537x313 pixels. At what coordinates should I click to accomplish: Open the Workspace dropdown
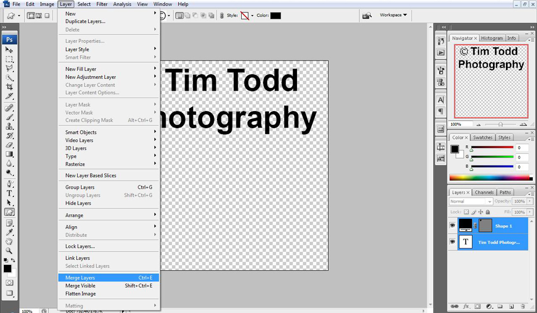tap(393, 15)
